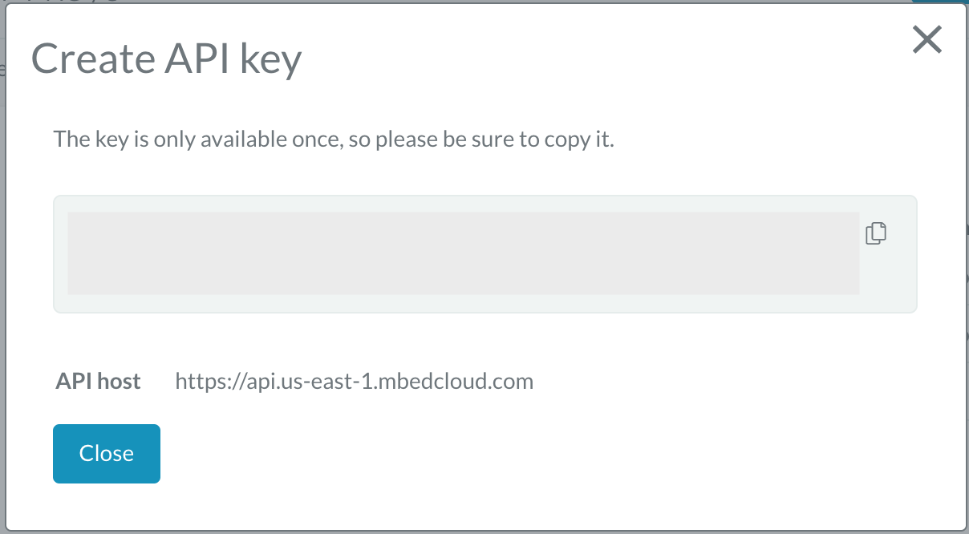Click the word 'host' in the bold label
Image resolution: width=969 pixels, height=534 pixels.
pos(120,381)
